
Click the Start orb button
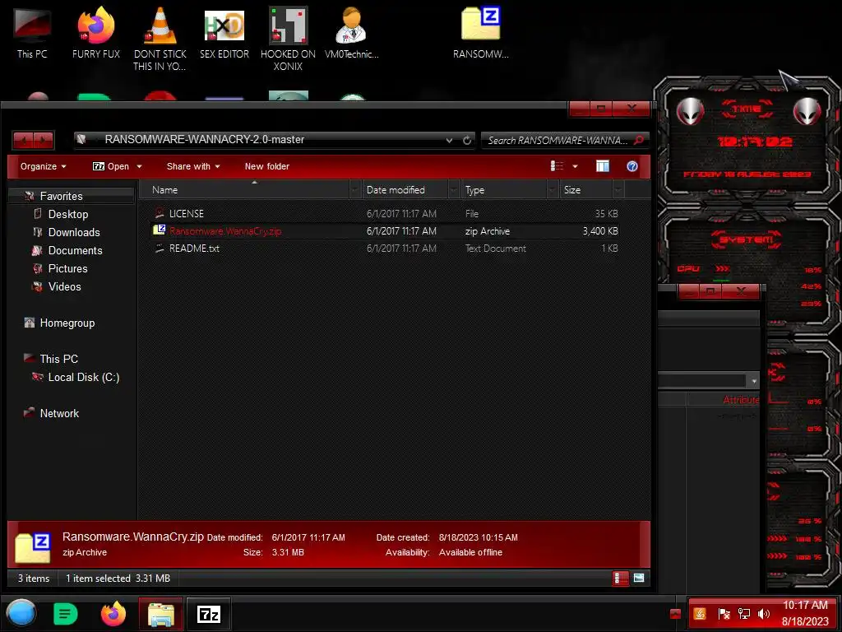click(21, 613)
